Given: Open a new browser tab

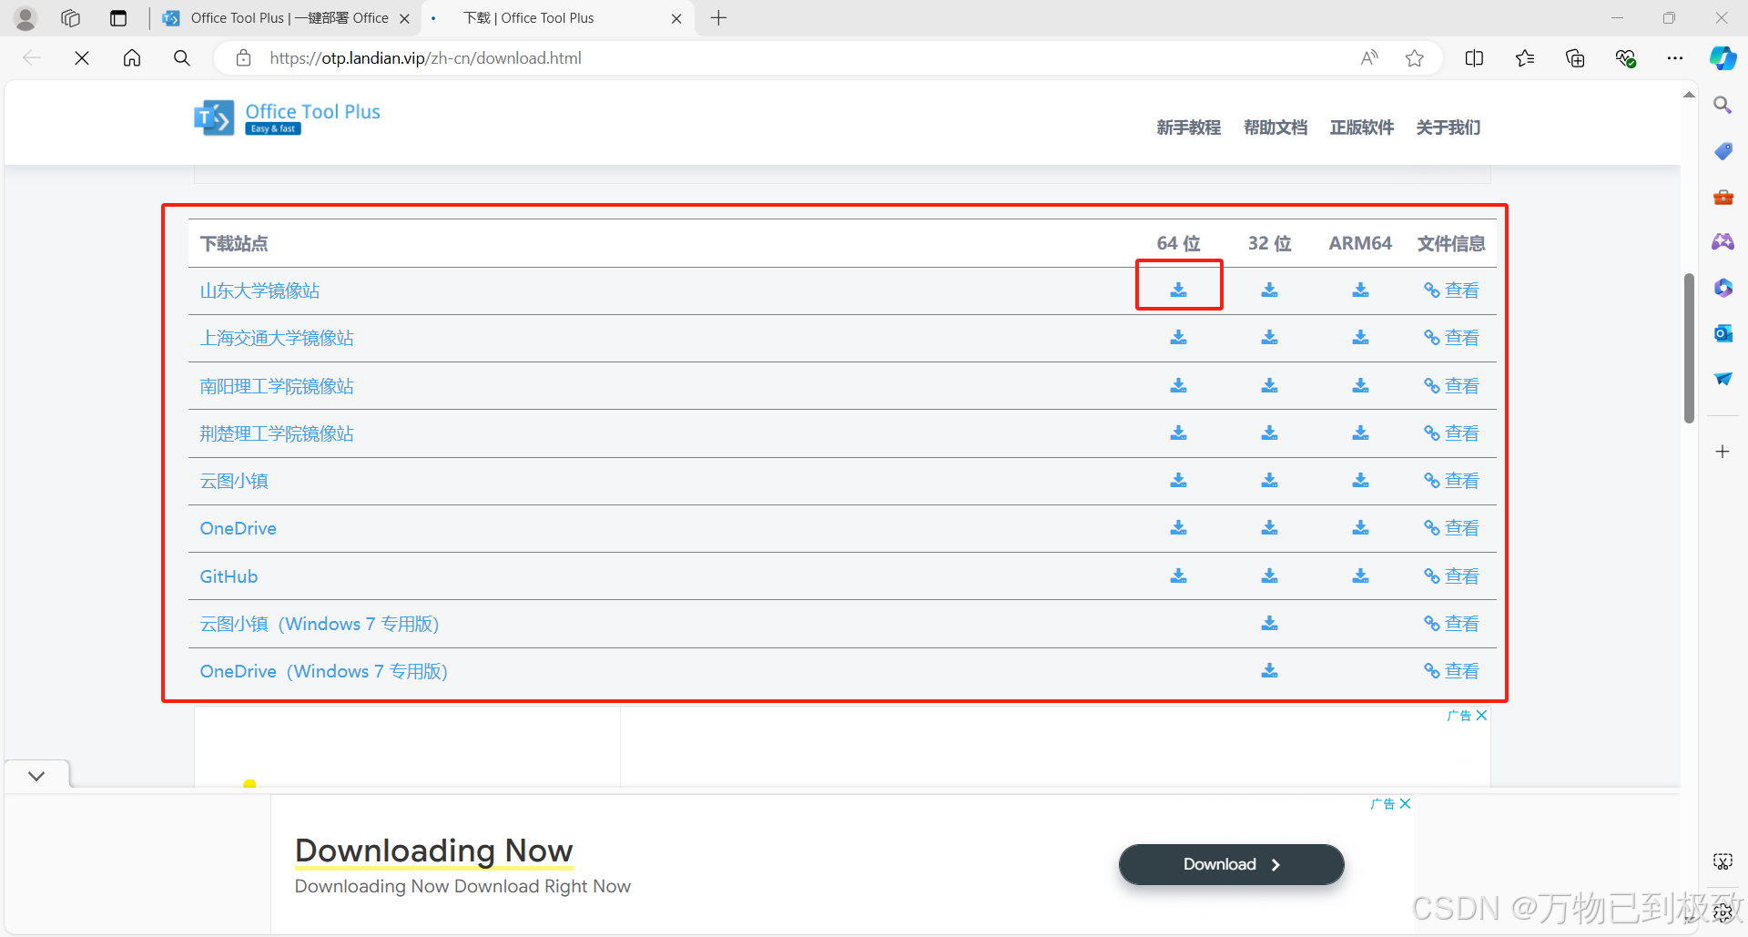Looking at the screenshot, I should point(718,18).
